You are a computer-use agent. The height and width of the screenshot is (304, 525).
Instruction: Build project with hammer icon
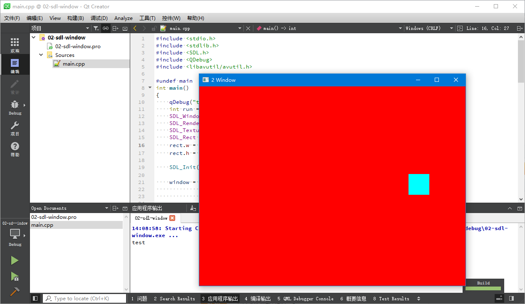pos(15,292)
